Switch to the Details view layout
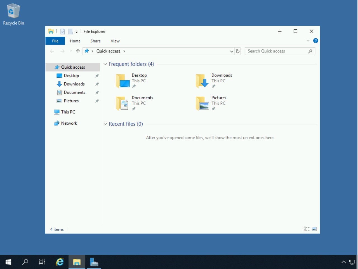 click(x=307, y=229)
